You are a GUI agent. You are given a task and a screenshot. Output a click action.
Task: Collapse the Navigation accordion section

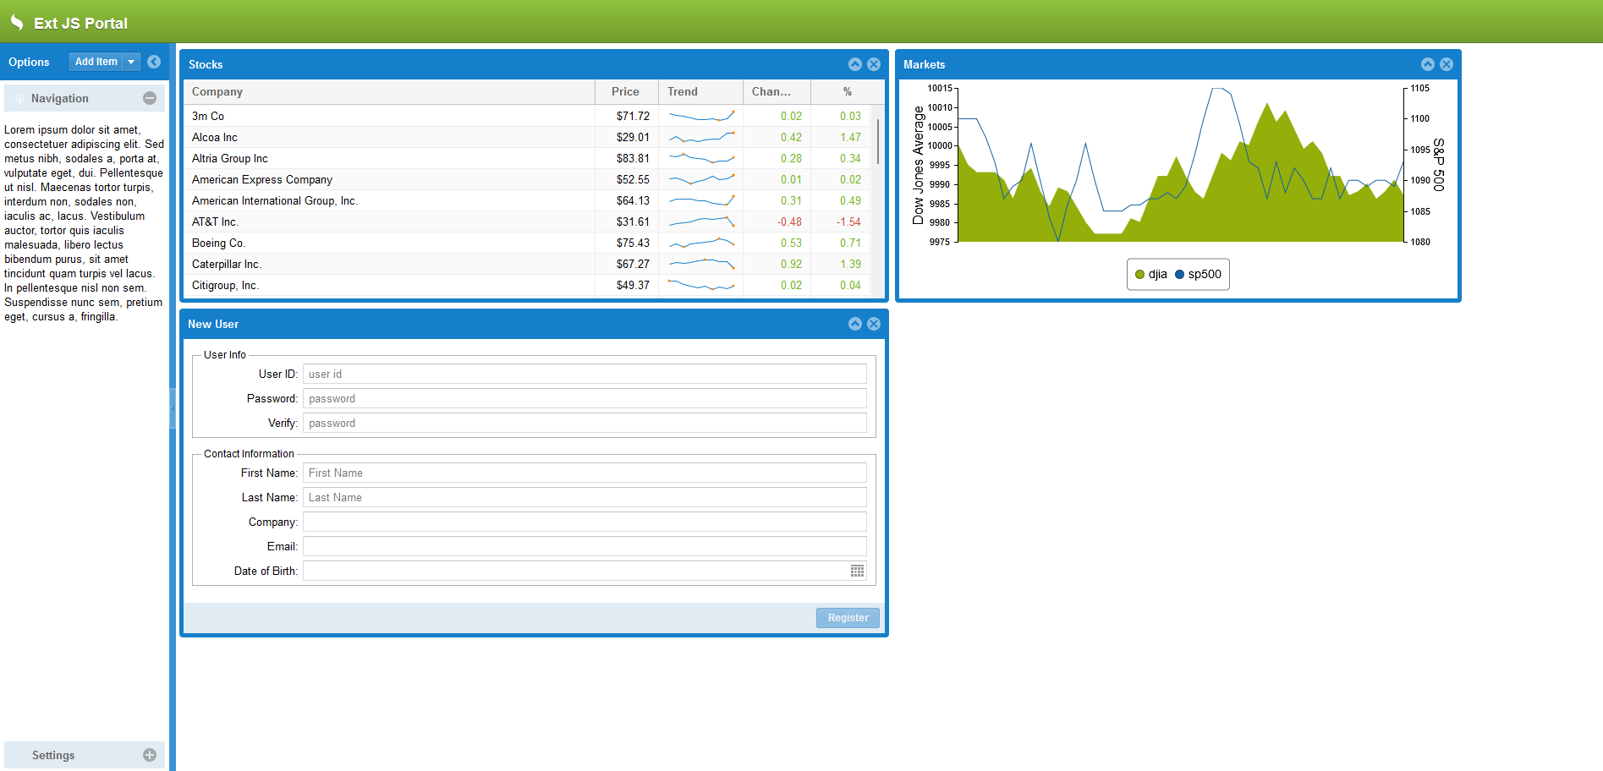pyautogui.click(x=150, y=98)
